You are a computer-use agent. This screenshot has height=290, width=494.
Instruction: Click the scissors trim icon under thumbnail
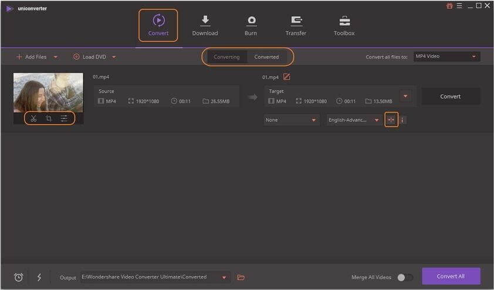[33, 118]
